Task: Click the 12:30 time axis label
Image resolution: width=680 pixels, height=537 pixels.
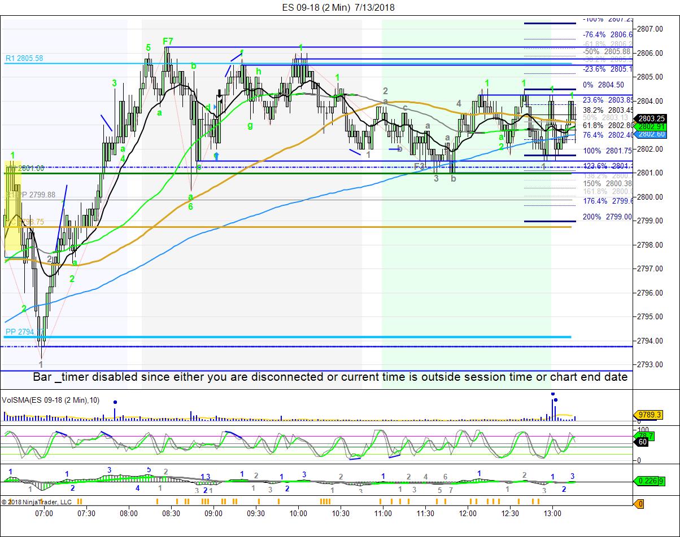Action: (x=510, y=513)
